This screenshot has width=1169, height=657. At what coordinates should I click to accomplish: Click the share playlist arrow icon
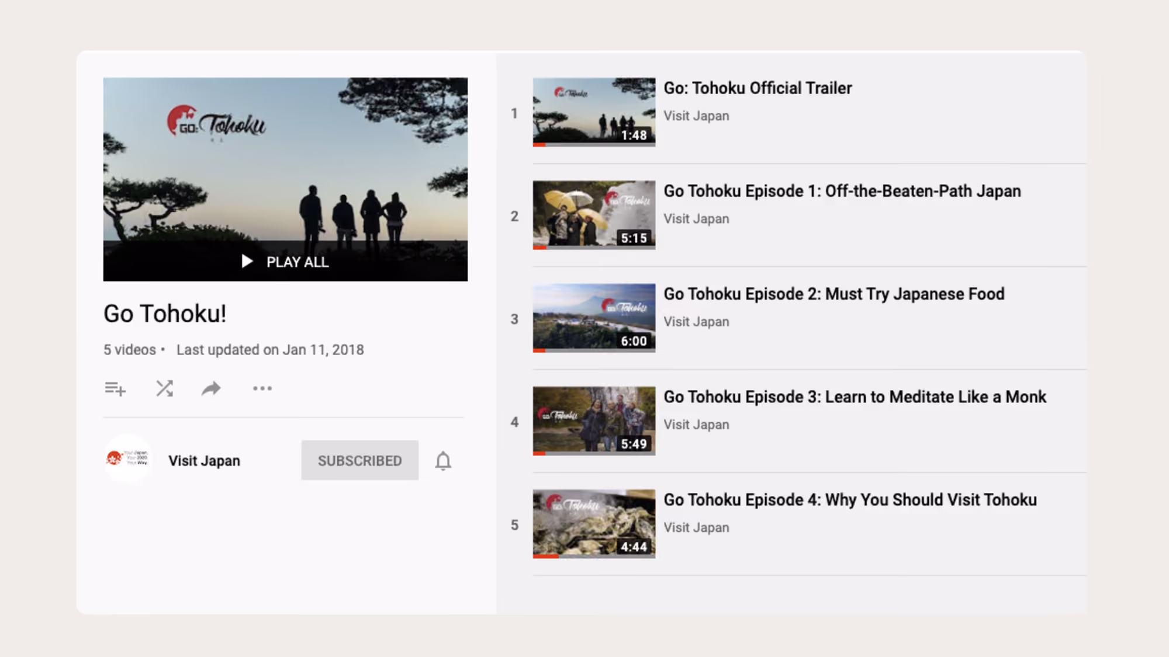click(x=211, y=388)
